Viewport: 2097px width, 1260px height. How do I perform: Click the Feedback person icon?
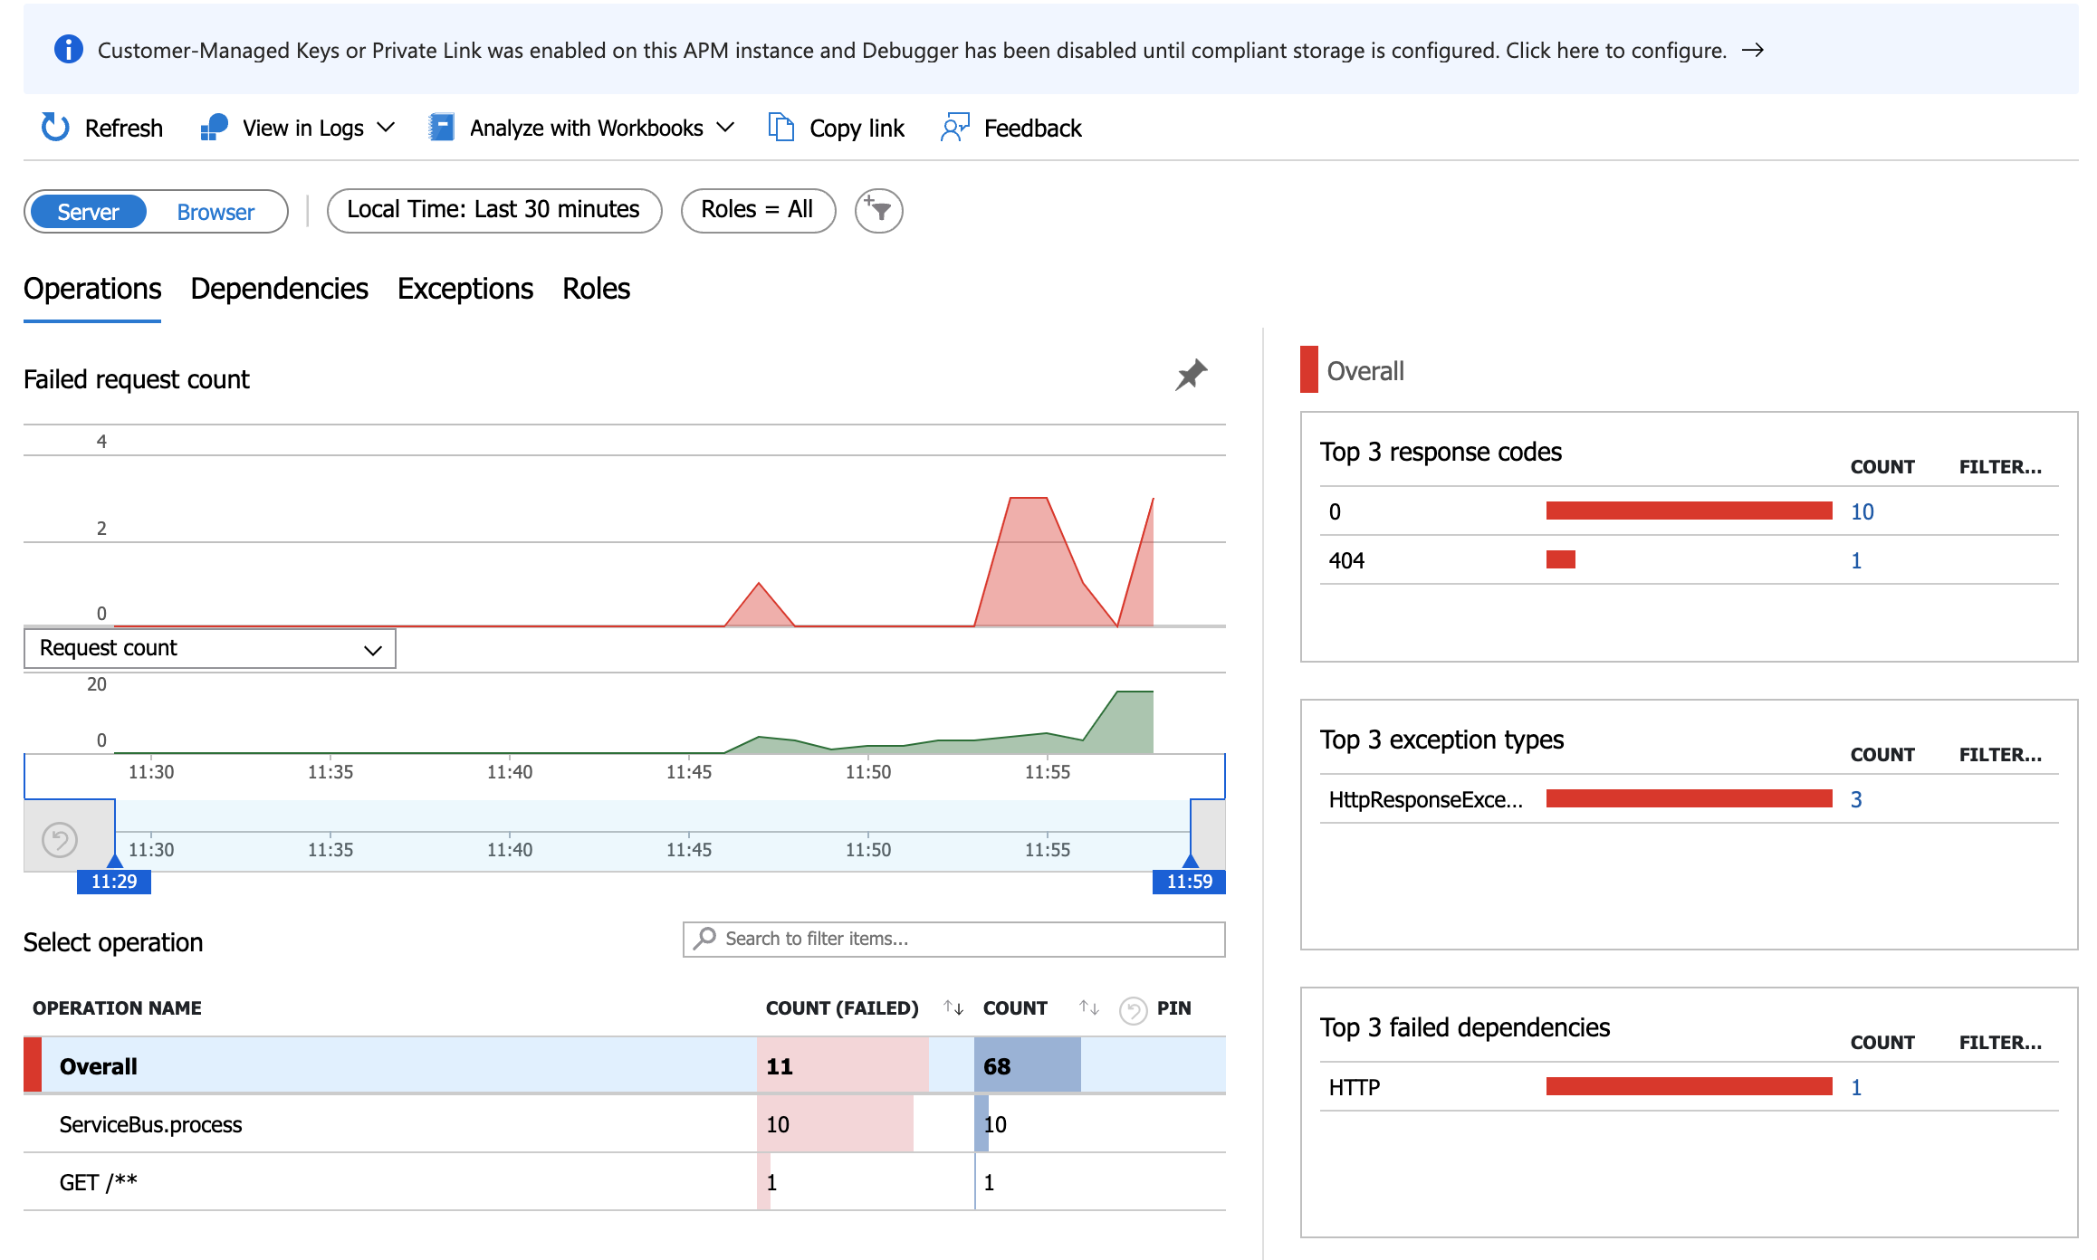[x=954, y=128]
